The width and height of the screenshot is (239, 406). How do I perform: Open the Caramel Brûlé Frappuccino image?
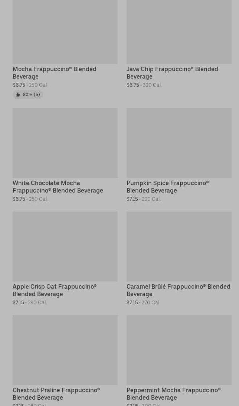click(179, 246)
